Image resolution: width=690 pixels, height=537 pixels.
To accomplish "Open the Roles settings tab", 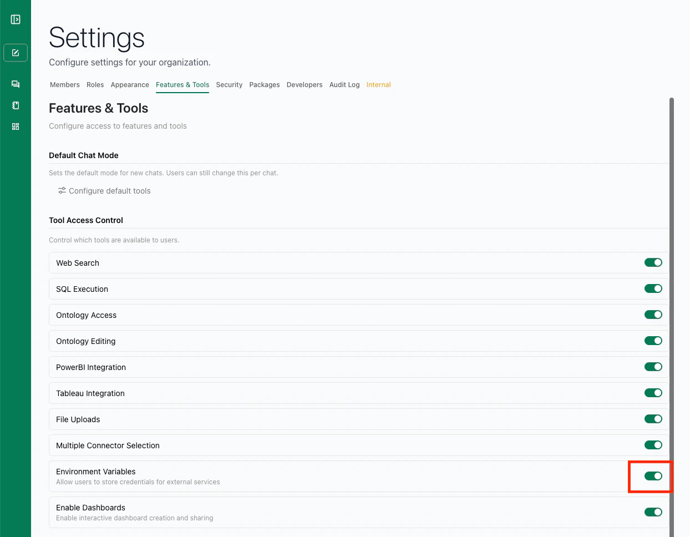I will [x=95, y=84].
